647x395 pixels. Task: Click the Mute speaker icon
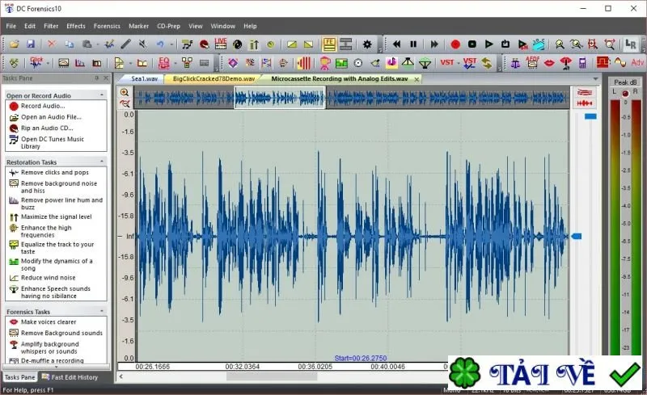pos(142,44)
